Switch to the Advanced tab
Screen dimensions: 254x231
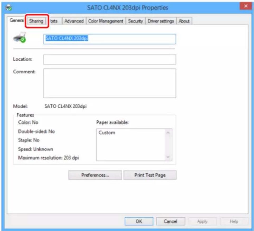pos(74,21)
